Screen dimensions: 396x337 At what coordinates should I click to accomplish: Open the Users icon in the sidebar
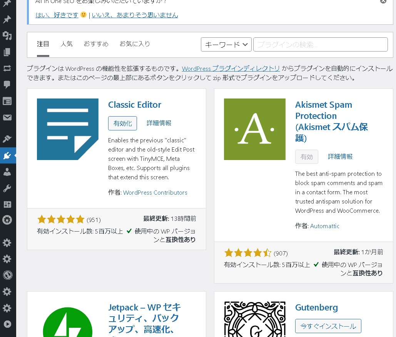pyautogui.click(x=7, y=172)
